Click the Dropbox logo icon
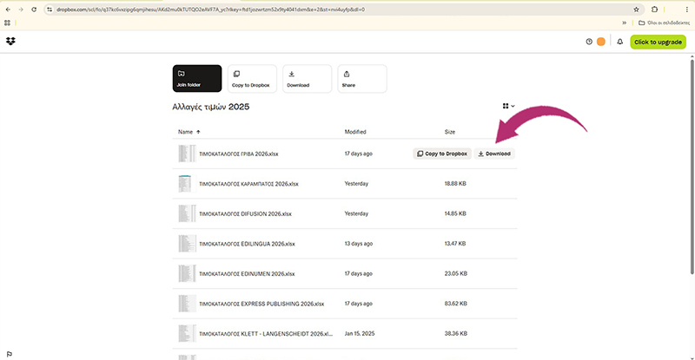The height and width of the screenshot is (360, 695). 10,42
